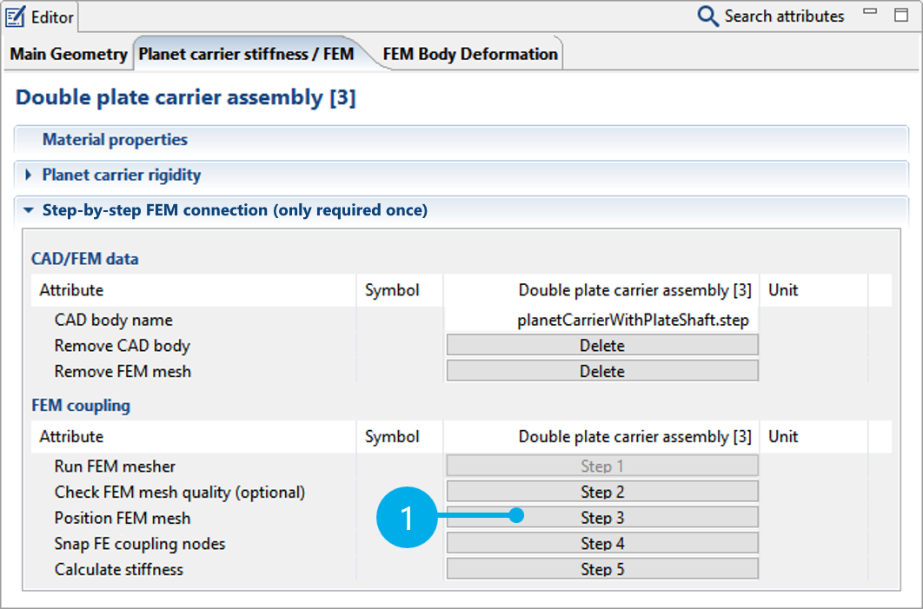The width and height of the screenshot is (923, 609).
Task: Run Step 4 to snap coupling nodes
Action: pos(601,544)
